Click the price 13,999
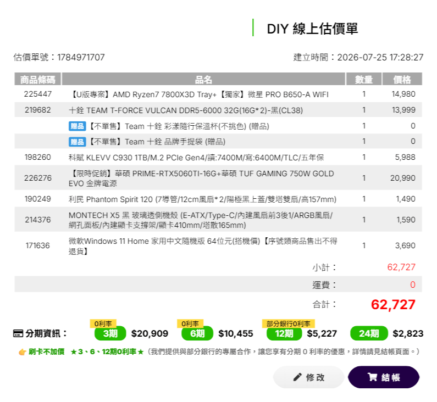Viewport: 437px width, 402px height. pyautogui.click(x=403, y=110)
